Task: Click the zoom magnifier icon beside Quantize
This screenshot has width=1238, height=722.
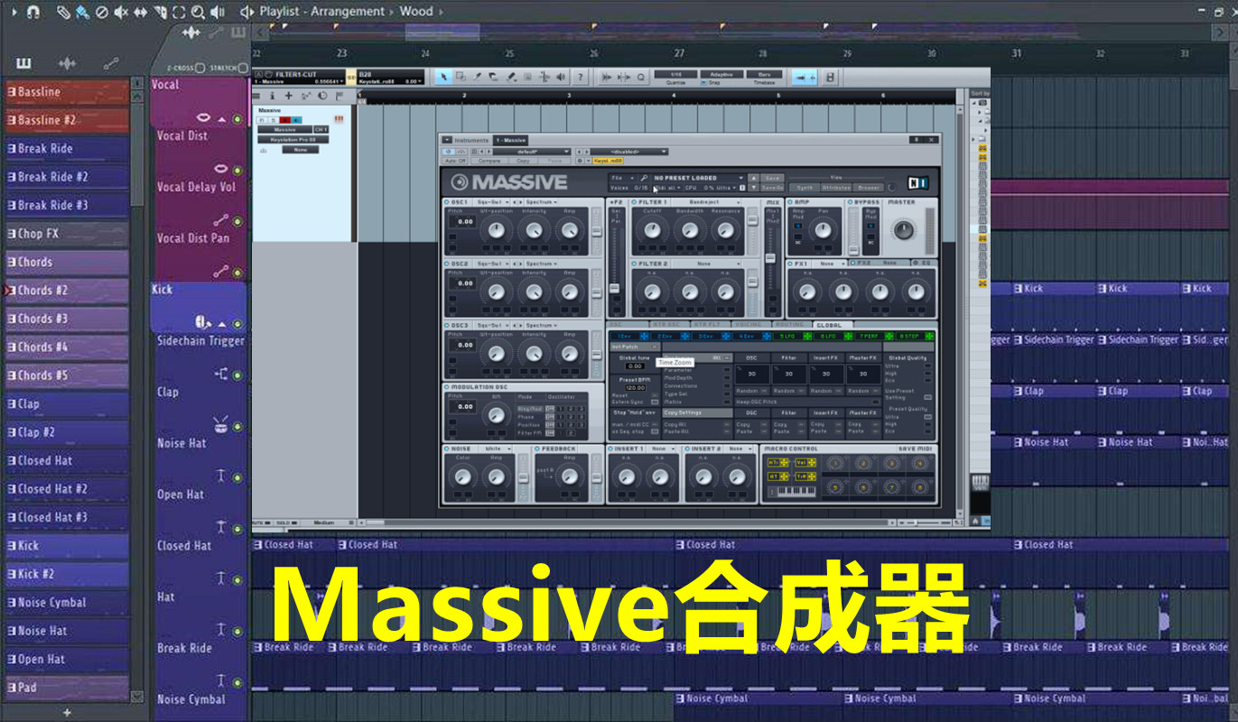Action: click(640, 77)
